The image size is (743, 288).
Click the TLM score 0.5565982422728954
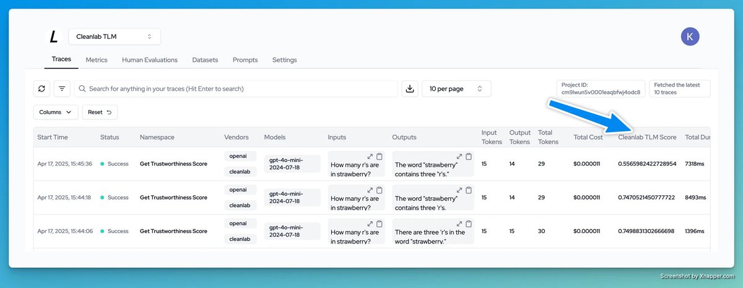(647, 164)
